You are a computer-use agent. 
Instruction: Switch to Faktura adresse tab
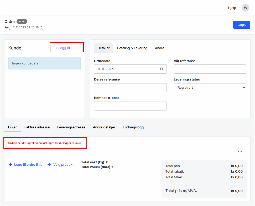(x=37, y=127)
